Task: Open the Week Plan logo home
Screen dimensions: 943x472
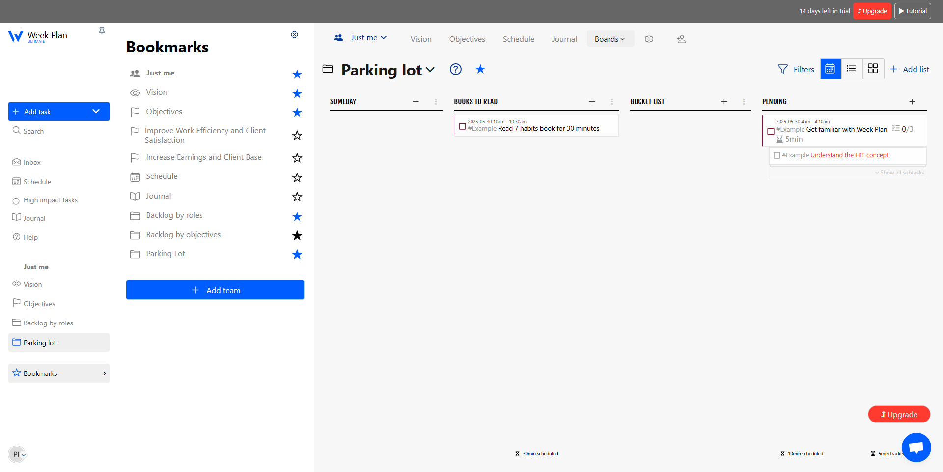Action: pyautogui.click(x=37, y=36)
